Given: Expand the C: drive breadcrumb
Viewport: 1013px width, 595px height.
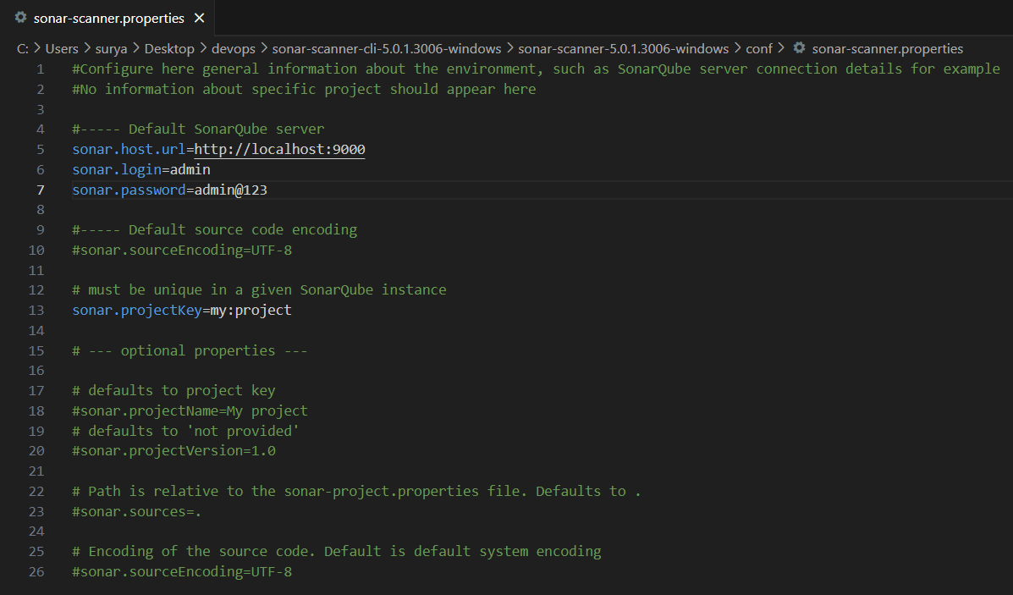Looking at the screenshot, I should [23, 48].
